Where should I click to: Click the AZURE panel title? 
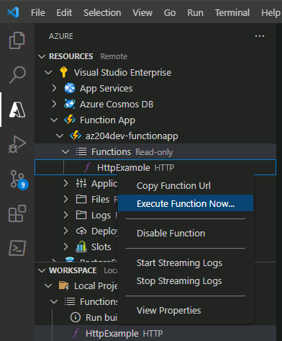(x=61, y=36)
